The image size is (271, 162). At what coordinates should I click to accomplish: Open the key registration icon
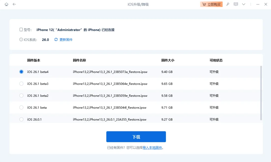[x=228, y=4]
